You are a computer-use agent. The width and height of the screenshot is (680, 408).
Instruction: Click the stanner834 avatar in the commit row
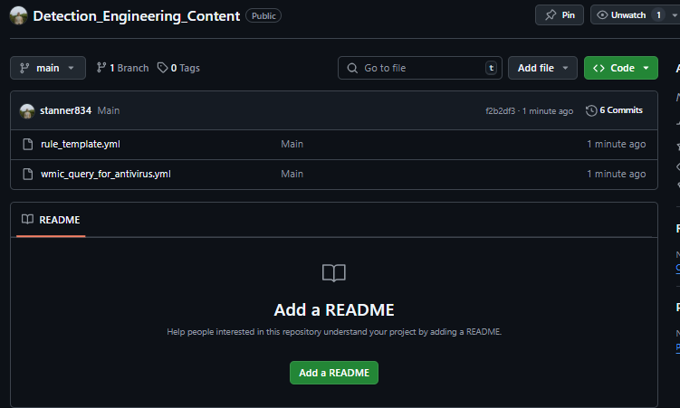[27, 110]
